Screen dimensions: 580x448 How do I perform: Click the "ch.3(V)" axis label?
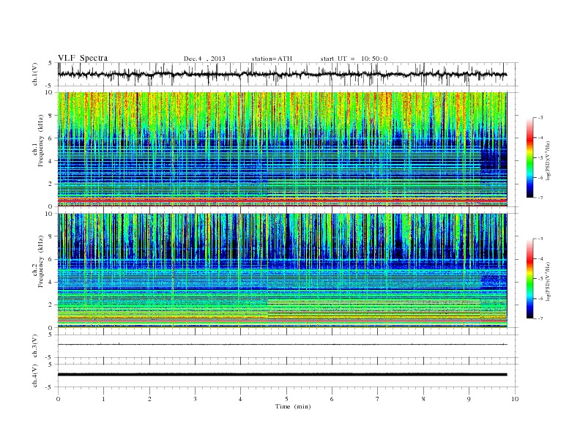coord(35,346)
